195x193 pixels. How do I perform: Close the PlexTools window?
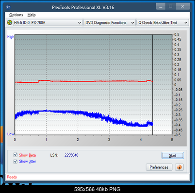(182, 6)
